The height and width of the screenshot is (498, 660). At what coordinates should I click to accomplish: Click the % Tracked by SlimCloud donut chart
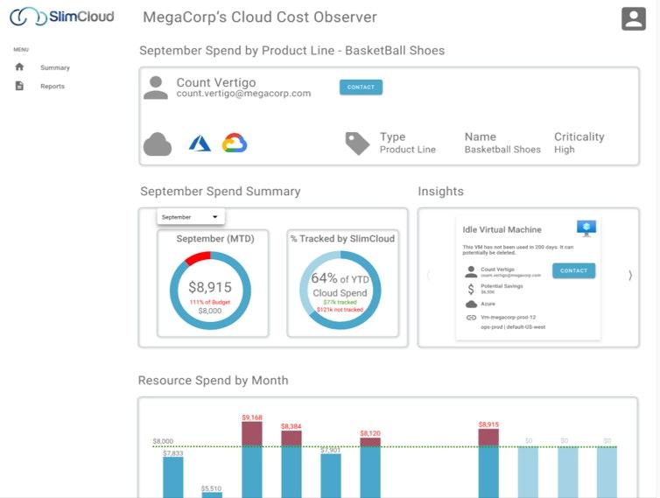click(x=341, y=291)
